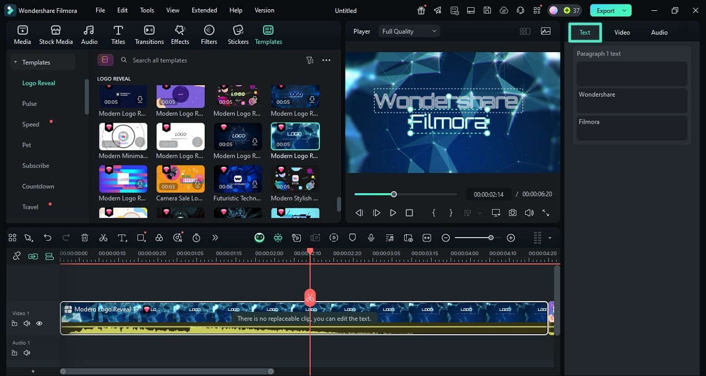This screenshot has width=706, height=376.
Task: Open the File menu
Action: (x=100, y=10)
